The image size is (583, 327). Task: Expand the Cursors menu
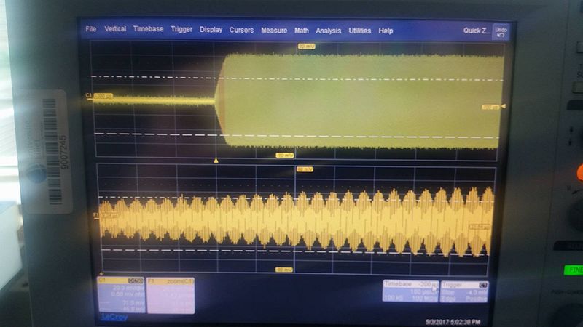pyautogui.click(x=241, y=31)
